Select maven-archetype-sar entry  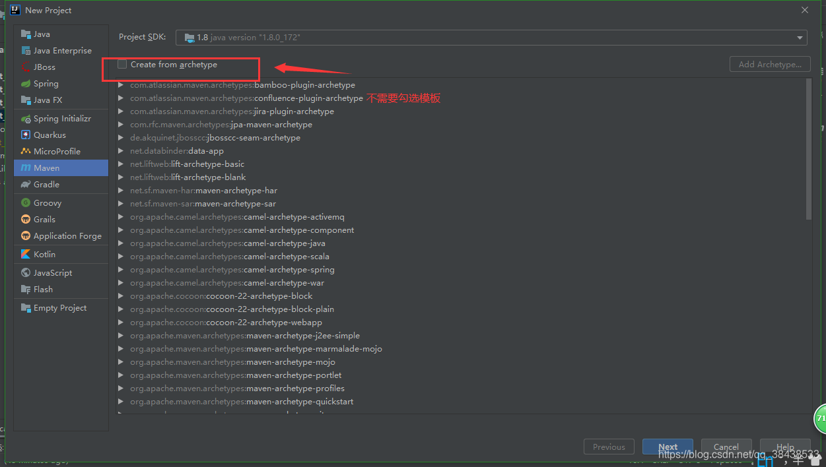pyautogui.click(x=203, y=204)
